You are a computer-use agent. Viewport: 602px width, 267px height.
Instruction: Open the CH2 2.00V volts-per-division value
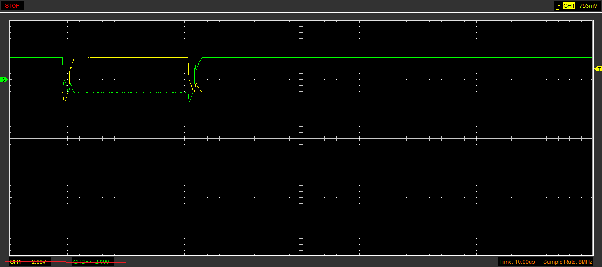(x=102, y=262)
